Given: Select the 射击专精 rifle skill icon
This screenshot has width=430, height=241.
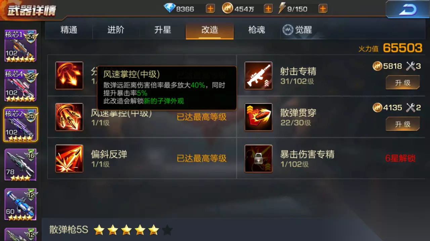Looking at the screenshot, I should (258, 75).
